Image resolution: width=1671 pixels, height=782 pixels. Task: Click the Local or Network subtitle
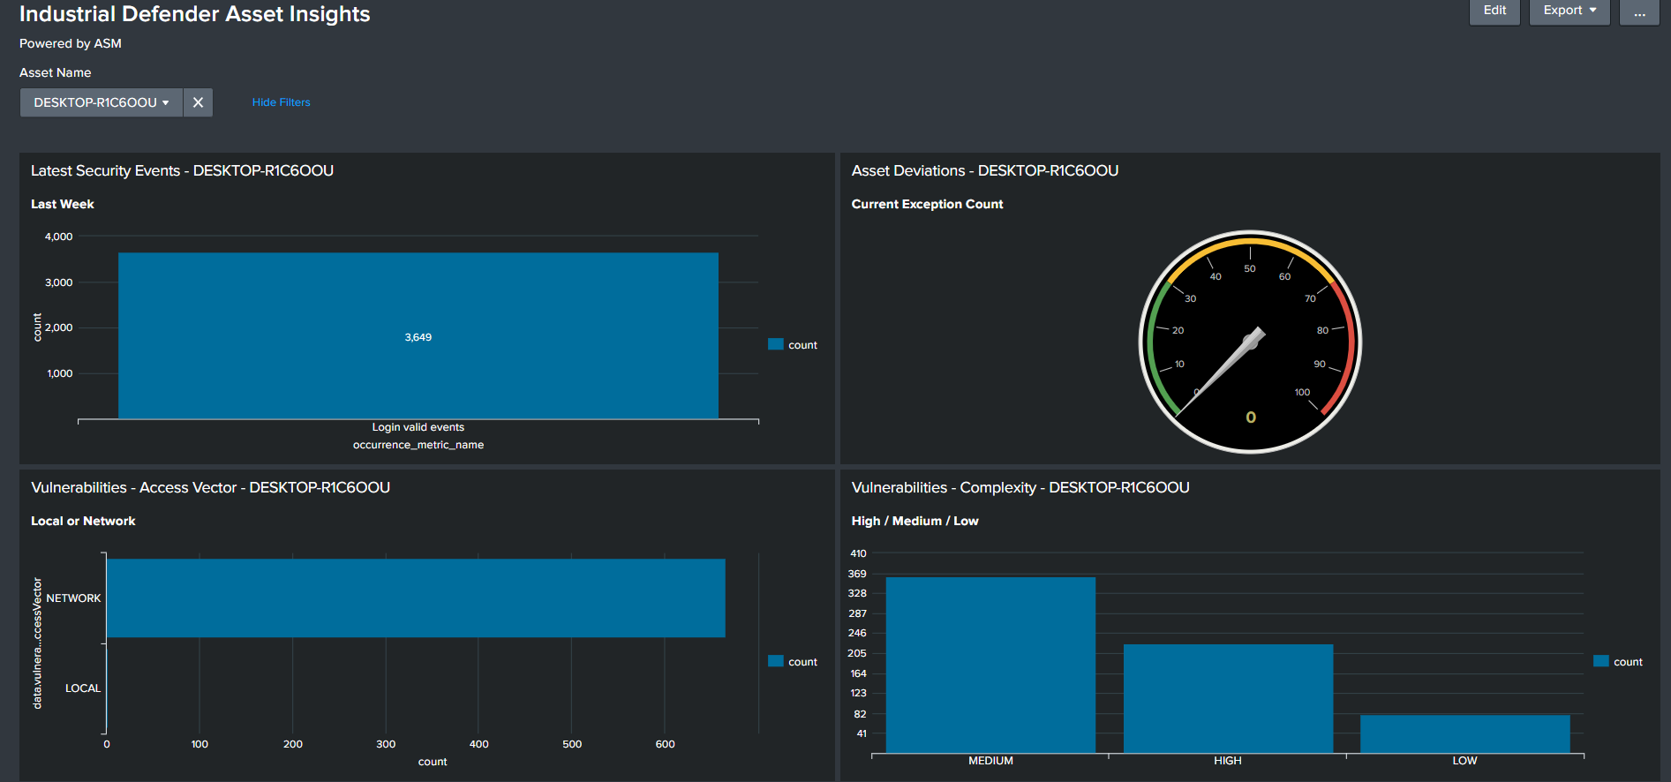[x=83, y=521]
